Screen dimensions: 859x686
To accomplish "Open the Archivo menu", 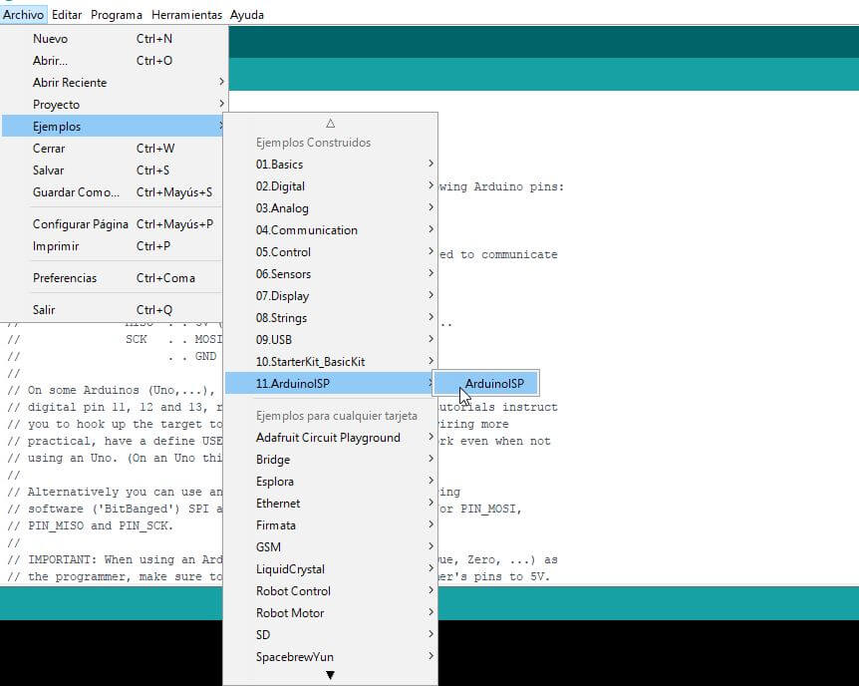I will [24, 15].
